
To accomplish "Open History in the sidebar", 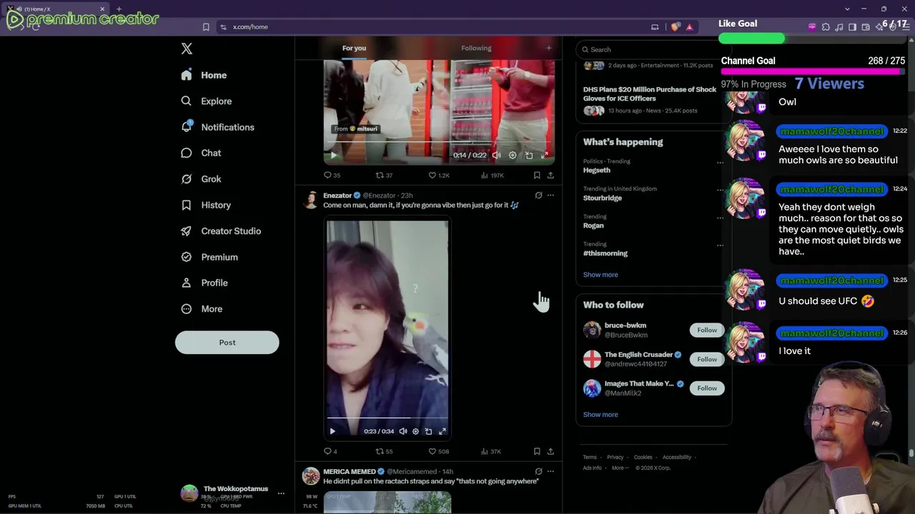I will coord(206,205).
